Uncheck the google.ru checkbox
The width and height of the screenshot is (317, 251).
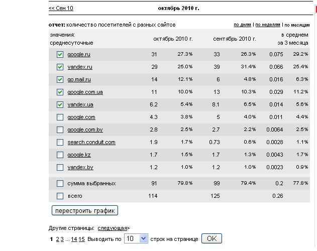coord(60,54)
